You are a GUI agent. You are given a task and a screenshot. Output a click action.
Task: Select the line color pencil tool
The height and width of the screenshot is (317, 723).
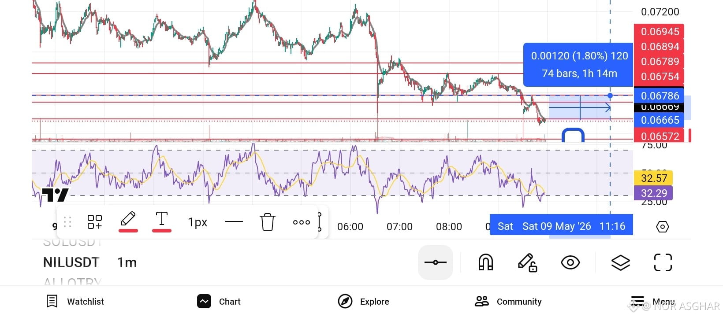click(x=128, y=221)
